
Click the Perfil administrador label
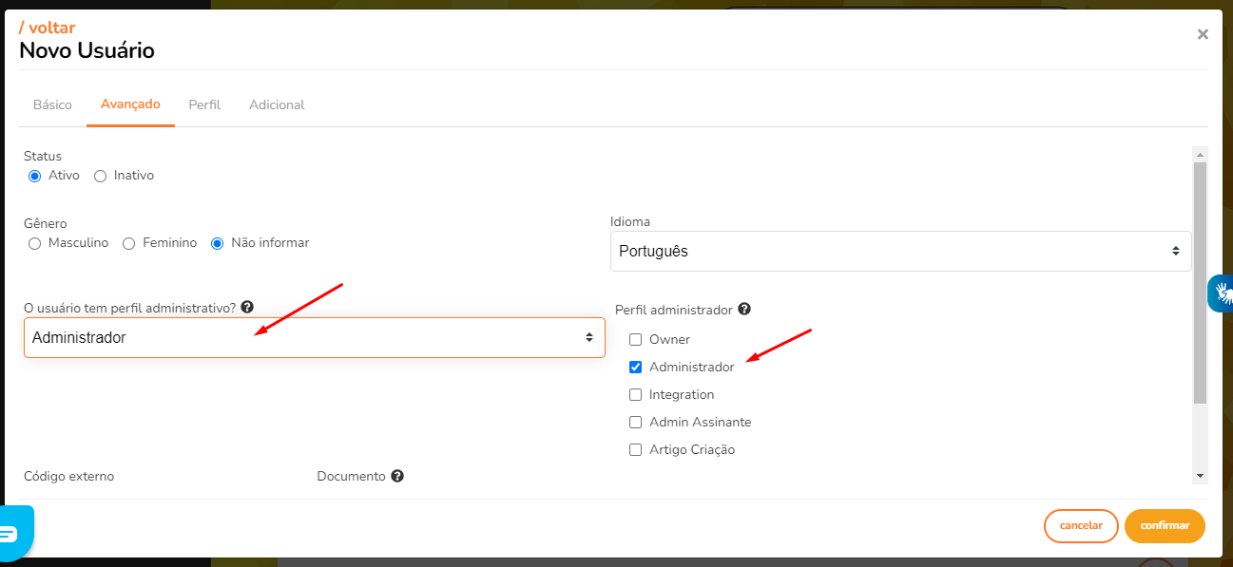click(674, 310)
